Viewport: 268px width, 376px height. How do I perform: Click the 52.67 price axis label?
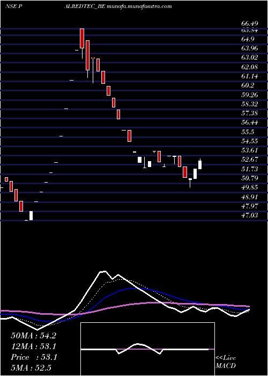click(x=250, y=160)
